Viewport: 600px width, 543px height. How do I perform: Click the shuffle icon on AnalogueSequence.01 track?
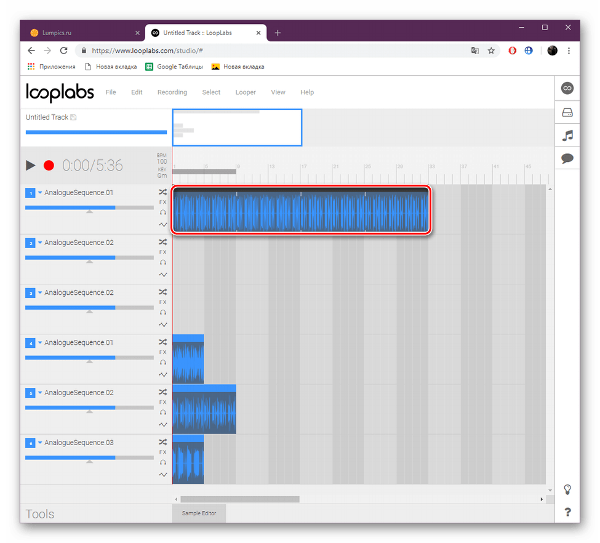[x=163, y=192]
